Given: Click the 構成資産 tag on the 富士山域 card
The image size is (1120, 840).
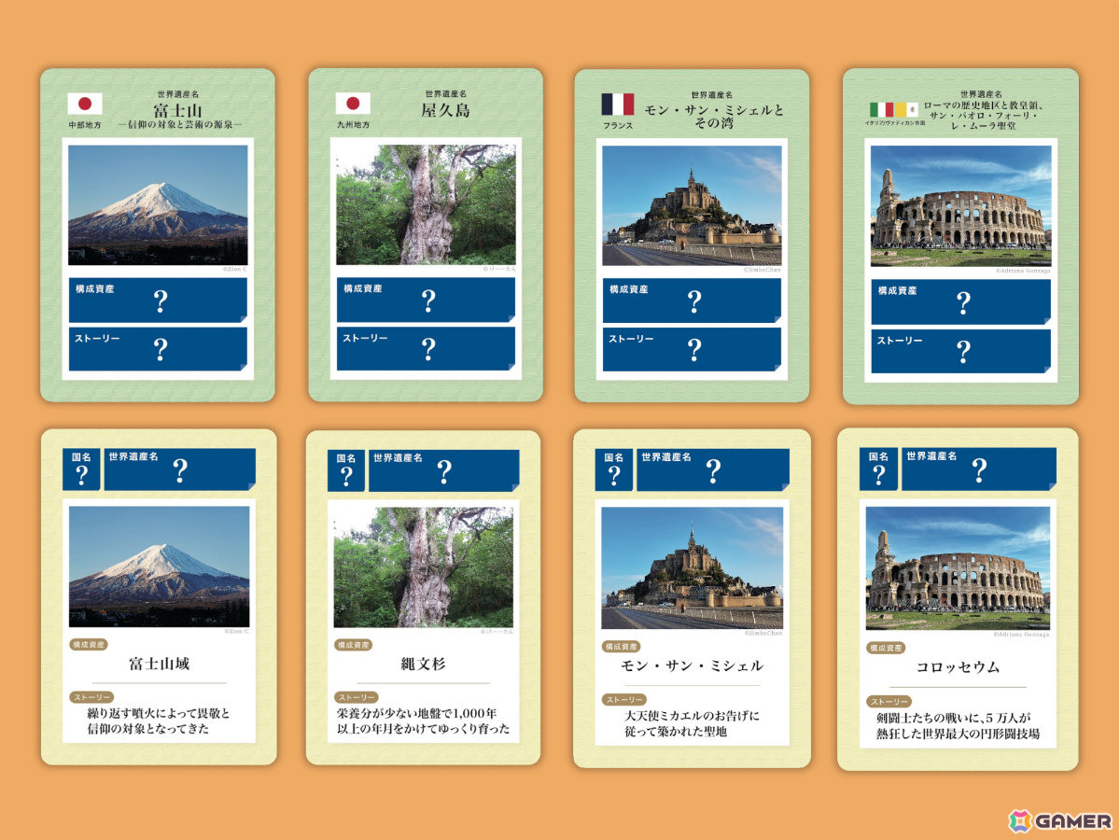Looking at the screenshot, I should click(89, 645).
